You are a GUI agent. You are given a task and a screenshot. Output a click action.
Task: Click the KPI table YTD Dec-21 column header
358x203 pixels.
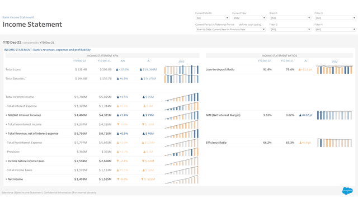click(x=104, y=61)
